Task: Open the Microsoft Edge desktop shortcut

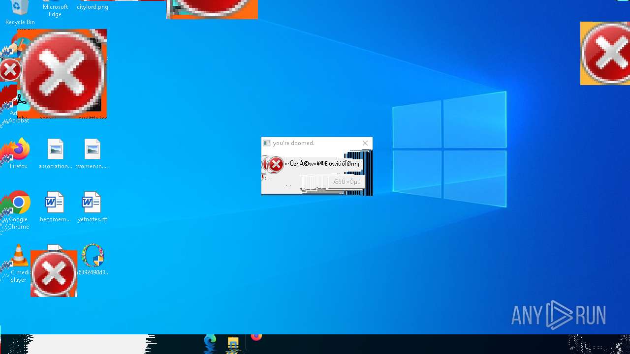Action: point(55,9)
